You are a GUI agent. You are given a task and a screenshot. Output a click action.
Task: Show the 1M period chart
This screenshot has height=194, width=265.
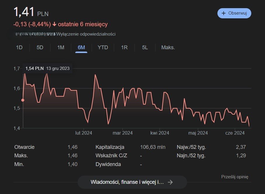pyautogui.click(x=61, y=47)
